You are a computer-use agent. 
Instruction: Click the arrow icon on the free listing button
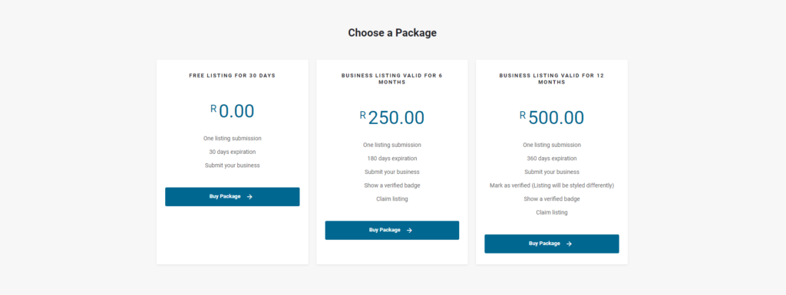click(249, 197)
